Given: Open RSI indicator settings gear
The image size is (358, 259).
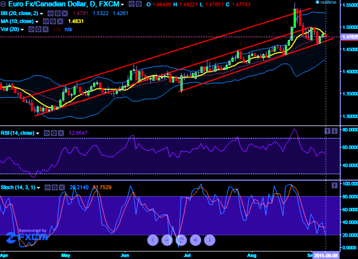Looking at the screenshot, I should tap(54, 133).
